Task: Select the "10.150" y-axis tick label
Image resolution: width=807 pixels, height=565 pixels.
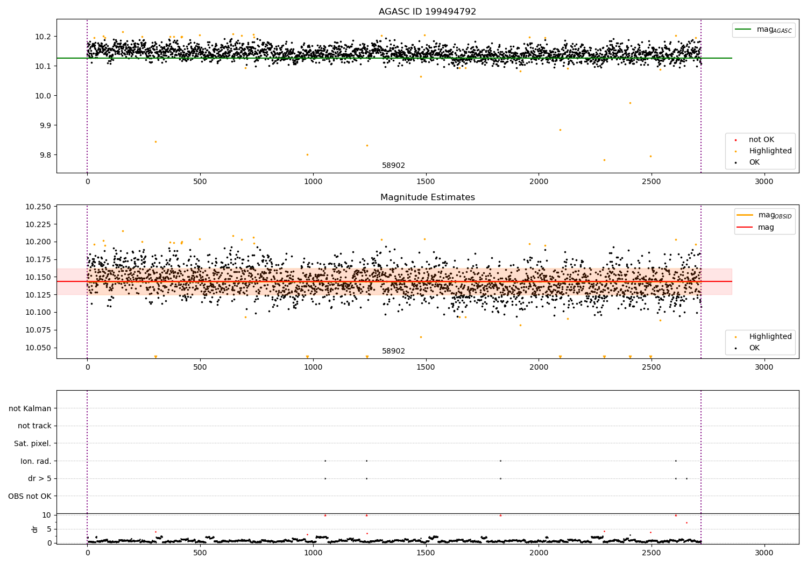Action: pos(39,277)
